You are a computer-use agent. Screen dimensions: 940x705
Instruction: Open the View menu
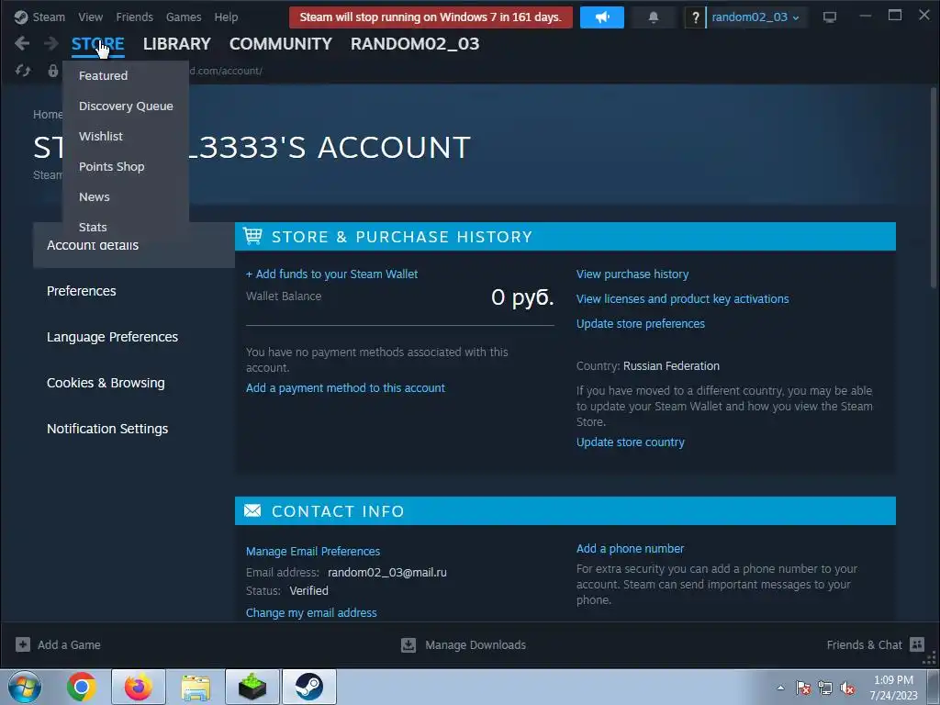91,17
